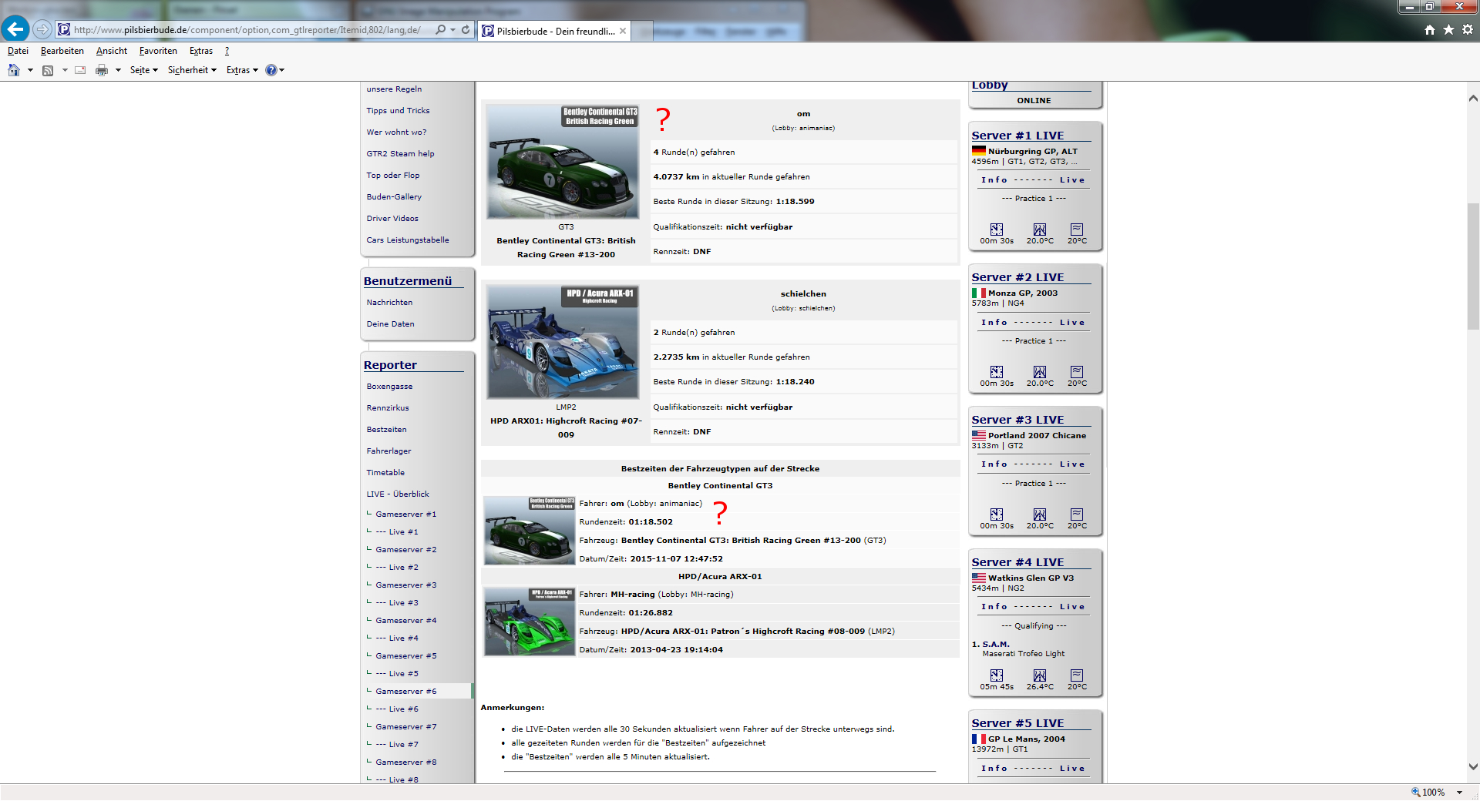Viewport: 1480px width, 801px height.
Task: Click Live link under Server #2
Action: pyautogui.click(x=1071, y=323)
